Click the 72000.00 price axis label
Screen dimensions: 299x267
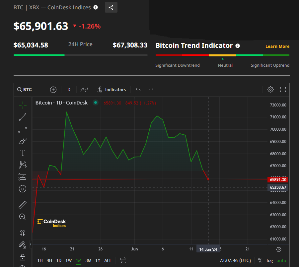(x=278, y=105)
